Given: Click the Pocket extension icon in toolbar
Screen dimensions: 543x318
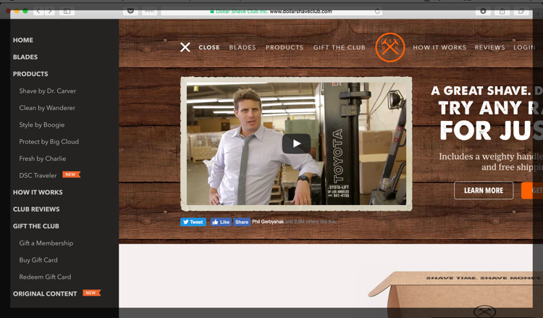Looking at the screenshot, I should tap(130, 11).
